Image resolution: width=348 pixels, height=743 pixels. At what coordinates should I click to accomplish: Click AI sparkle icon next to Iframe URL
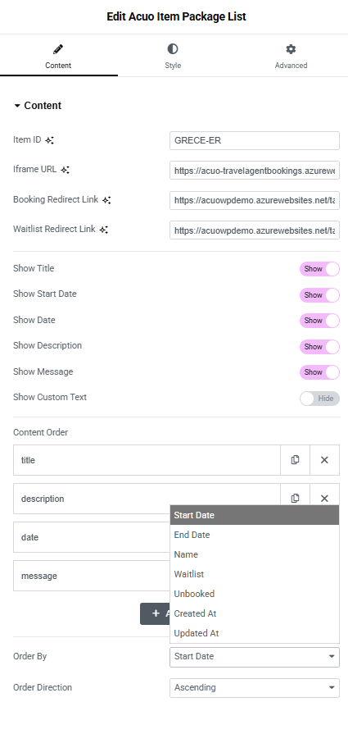(66, 170)
